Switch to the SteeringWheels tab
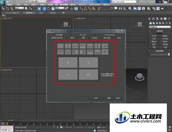 coord(109,35)
